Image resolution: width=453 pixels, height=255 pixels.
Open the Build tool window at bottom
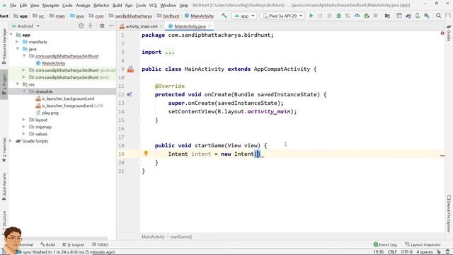click(x=47, y=244)
